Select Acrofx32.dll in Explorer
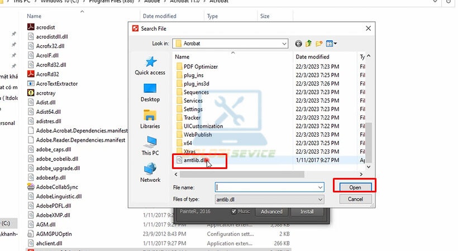 [46, 46]
